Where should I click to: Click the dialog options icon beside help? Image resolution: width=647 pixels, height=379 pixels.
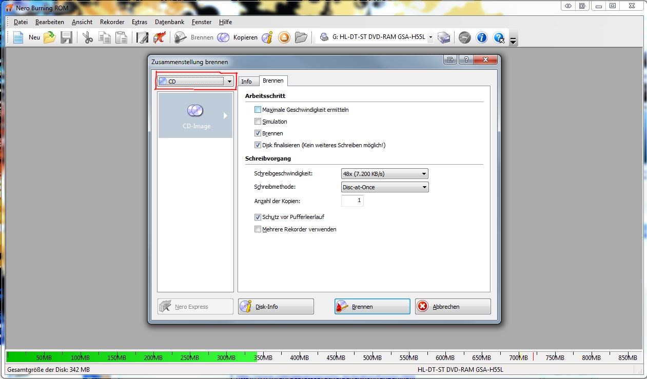(x=450, y=60)
